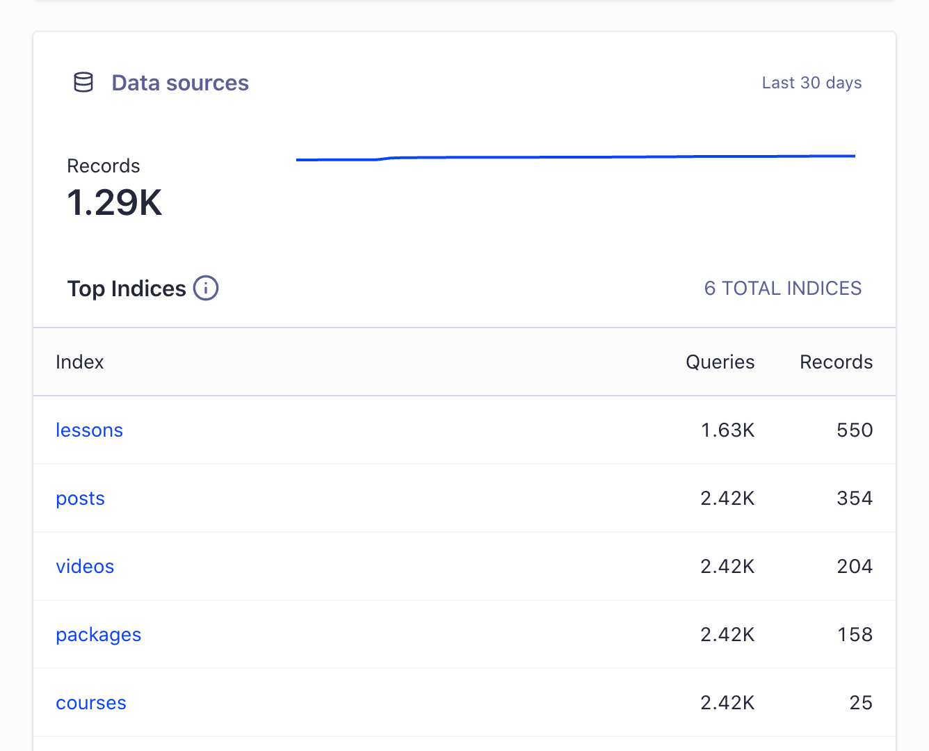Select the 2.42K queries value for videos
This screenshot has height=751, width=929.
tap(727, 566)
